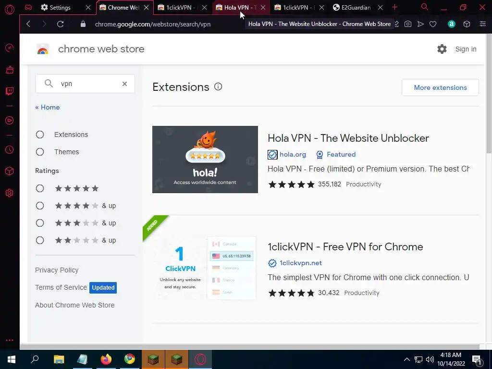Open History clock icon in sidebar
This screenshot has width=492, height=369.
coord(10,150)
